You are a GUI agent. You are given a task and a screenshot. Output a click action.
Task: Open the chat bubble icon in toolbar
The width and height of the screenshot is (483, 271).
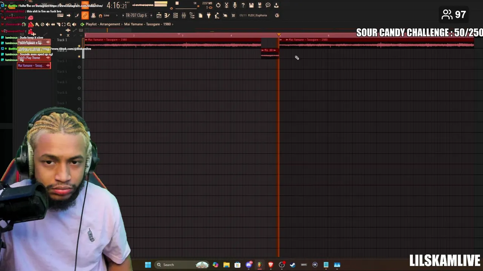[x=268, y=5]
